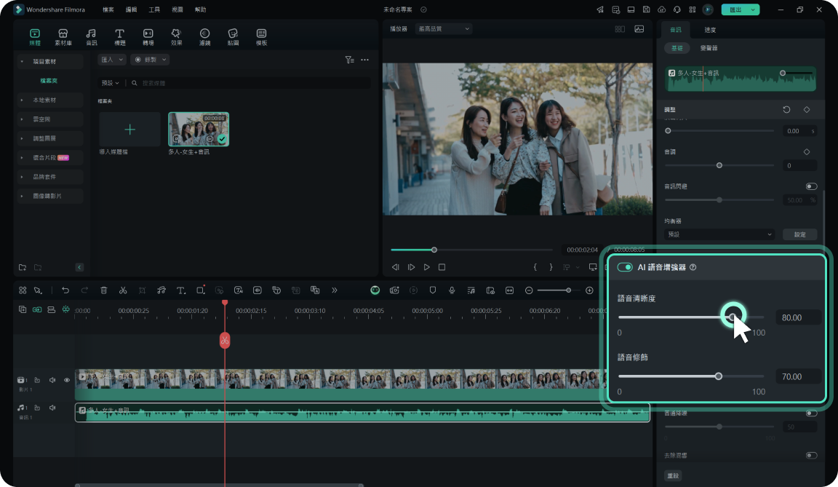The width and height of the screenshot is (838, 487).
Task: Open the 錄製 record dropdown
Action: [150, 60]
